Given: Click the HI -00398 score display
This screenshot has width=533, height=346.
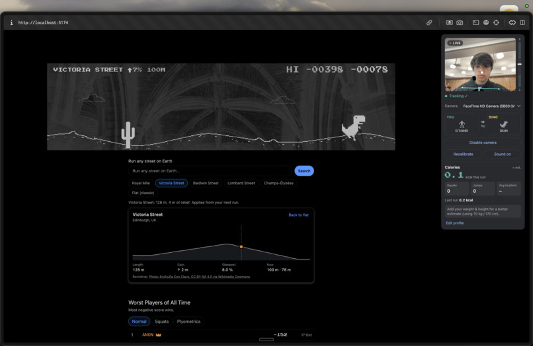Looking at the screenshot, I should [314, 69].
